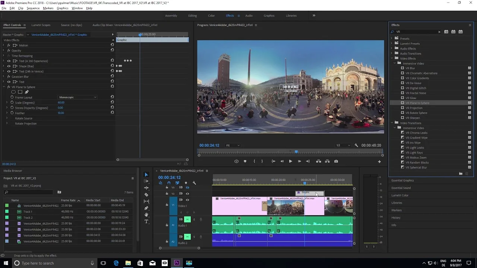Select the Razor tool

[146, 194]
